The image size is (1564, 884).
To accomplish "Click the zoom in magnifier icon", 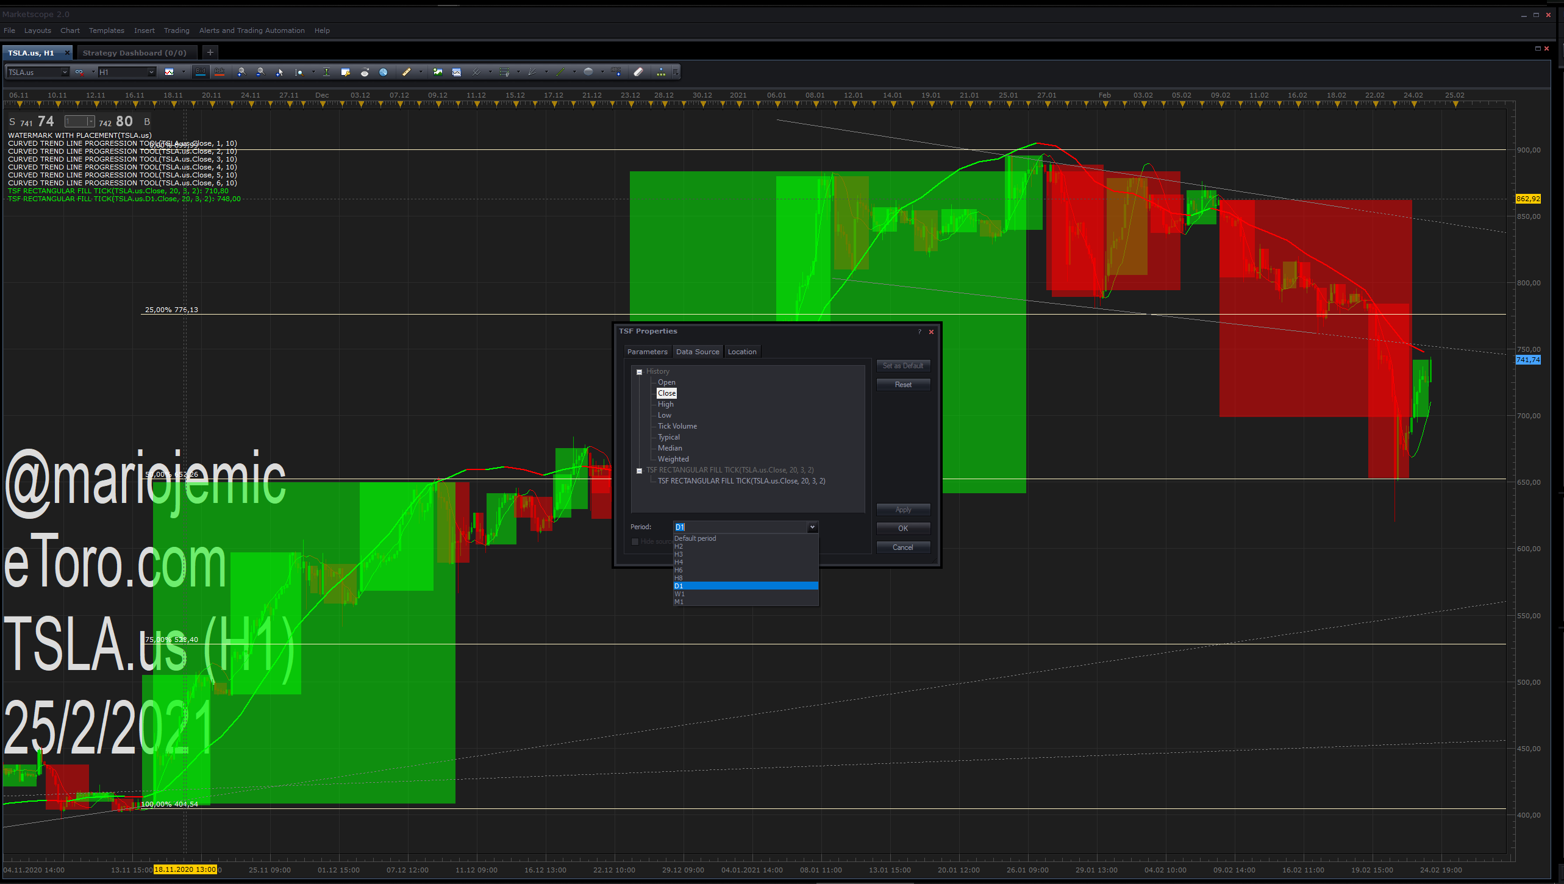I will pyautogui.click(x=241, y=72).
